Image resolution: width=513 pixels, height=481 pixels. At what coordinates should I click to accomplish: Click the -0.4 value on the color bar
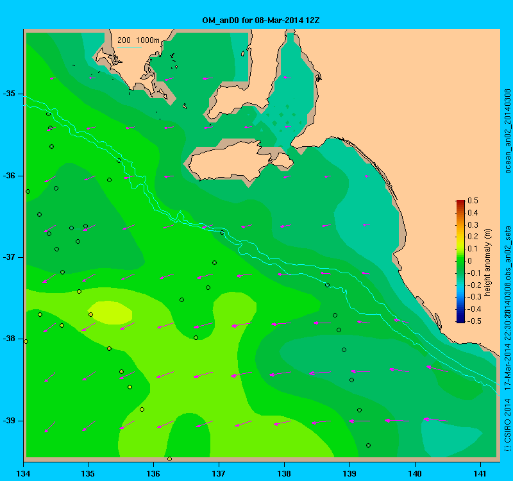[474, 309]
